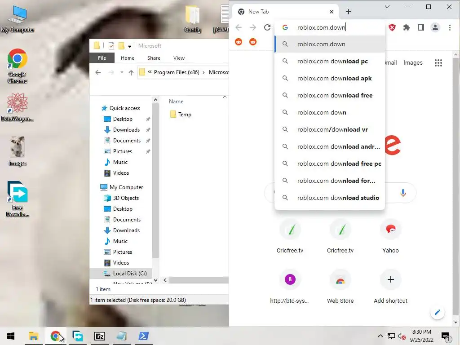Expand the Program Files (x86) breadcrumb chevron
Viewport: 460px width, 345px height.
(x=203, y=72)
